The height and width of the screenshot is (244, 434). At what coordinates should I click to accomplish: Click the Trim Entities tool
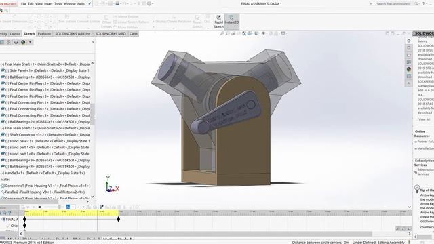(x=67, y=21)
